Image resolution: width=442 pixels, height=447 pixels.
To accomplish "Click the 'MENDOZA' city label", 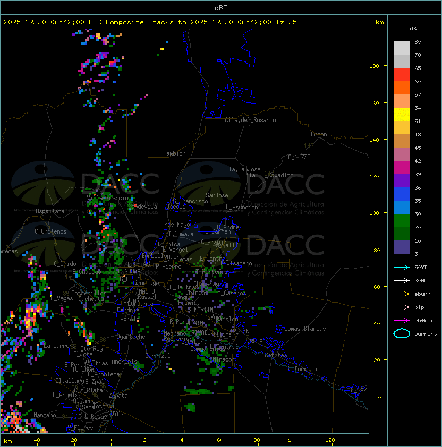I will (x=129, y=271).
